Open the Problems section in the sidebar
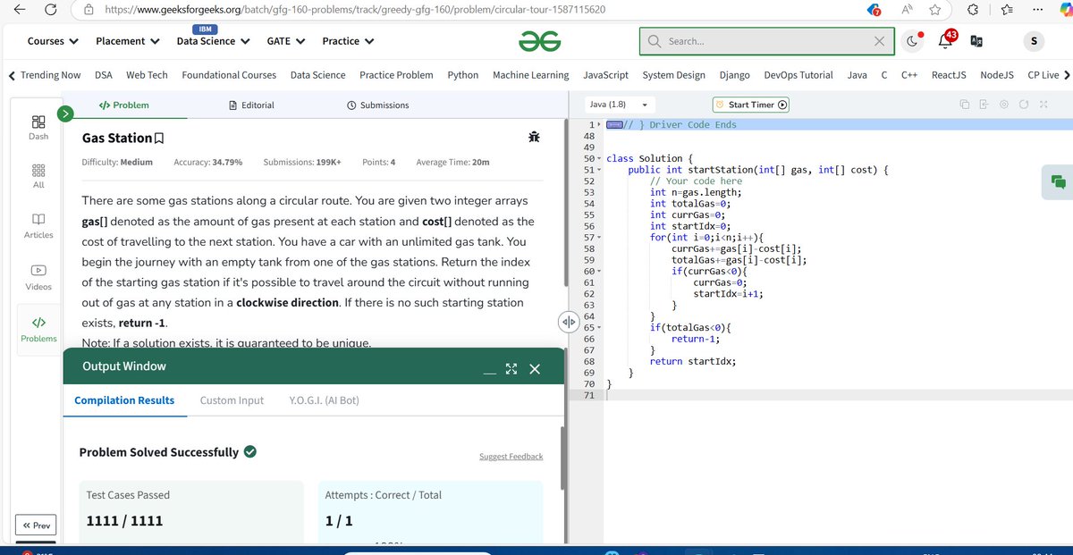Image resolution: width=1073 pixels, height=555 pixels. (38, 329)
